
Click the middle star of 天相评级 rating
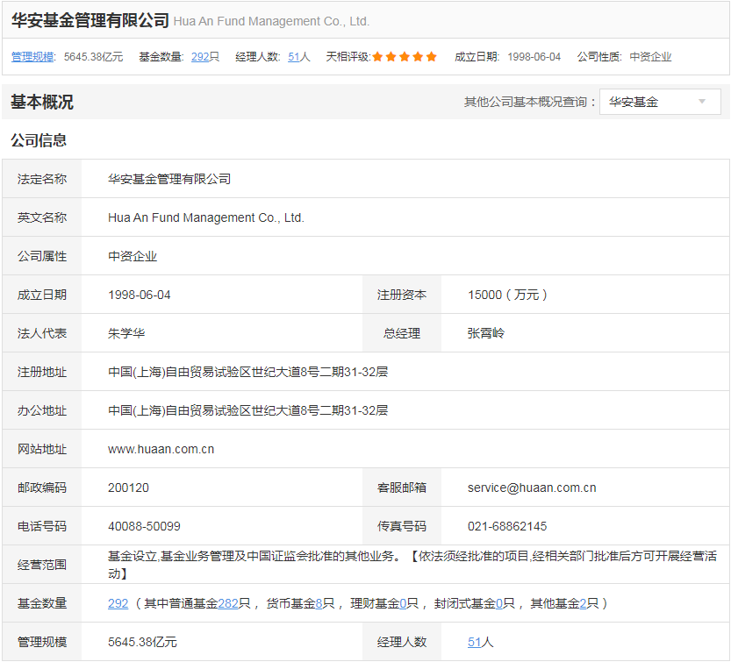(405, 57)
